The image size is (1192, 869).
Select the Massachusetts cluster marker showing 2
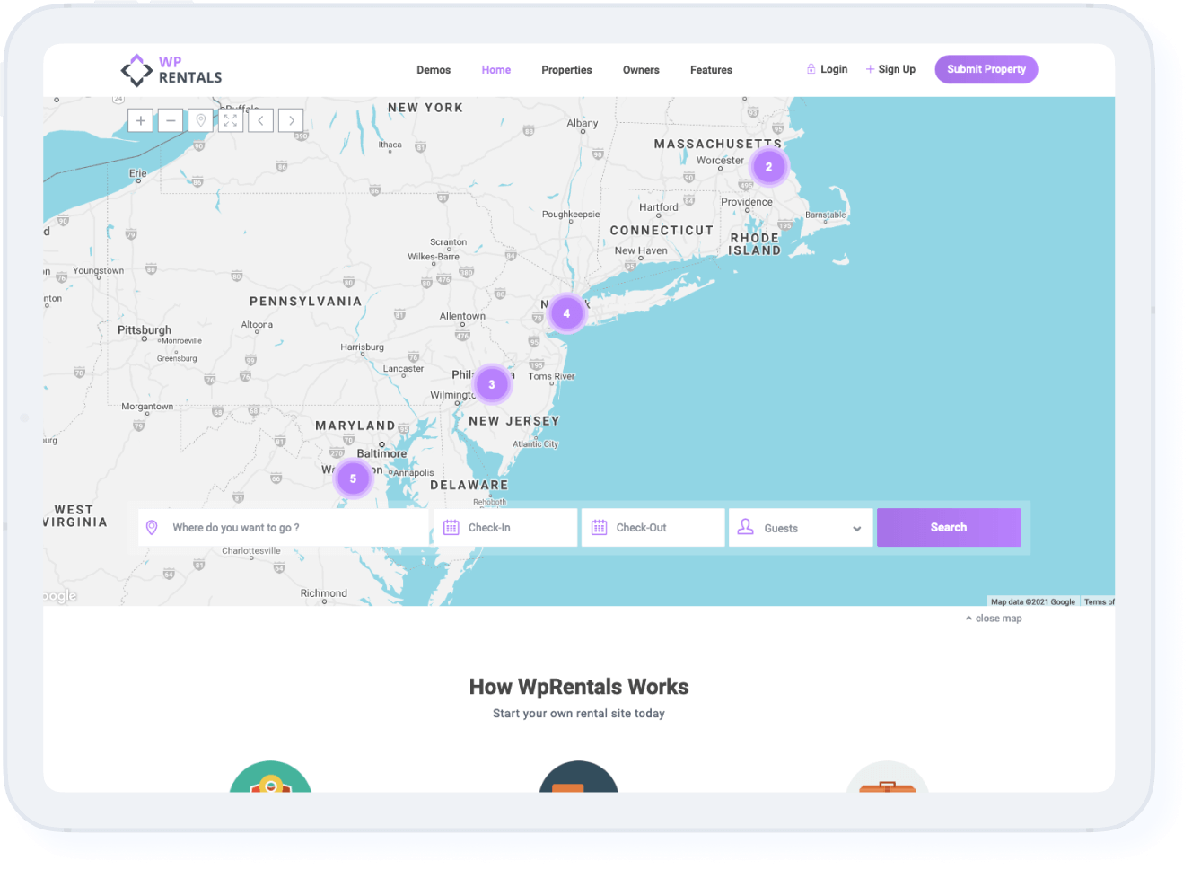pos(768,167)
